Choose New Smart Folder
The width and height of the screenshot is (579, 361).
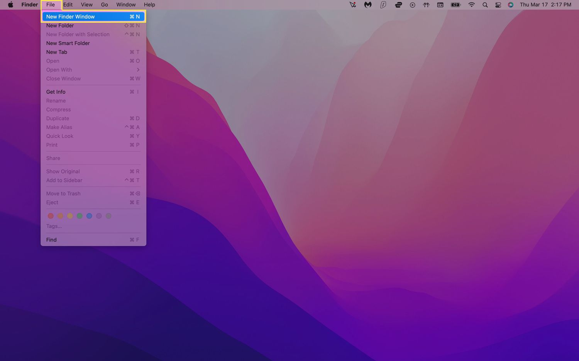pyautogui.click(x=68, y=43)
